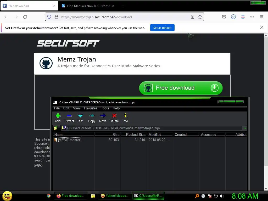Click the magnifier tray icon
268x201 pixels.
tap(197, 196)
